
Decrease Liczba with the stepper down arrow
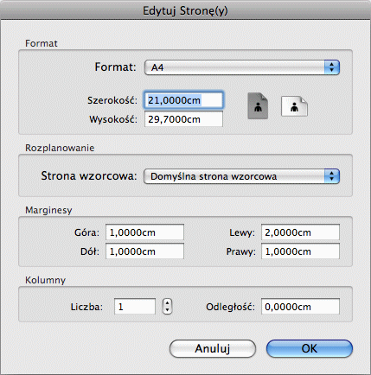point(167,310)
